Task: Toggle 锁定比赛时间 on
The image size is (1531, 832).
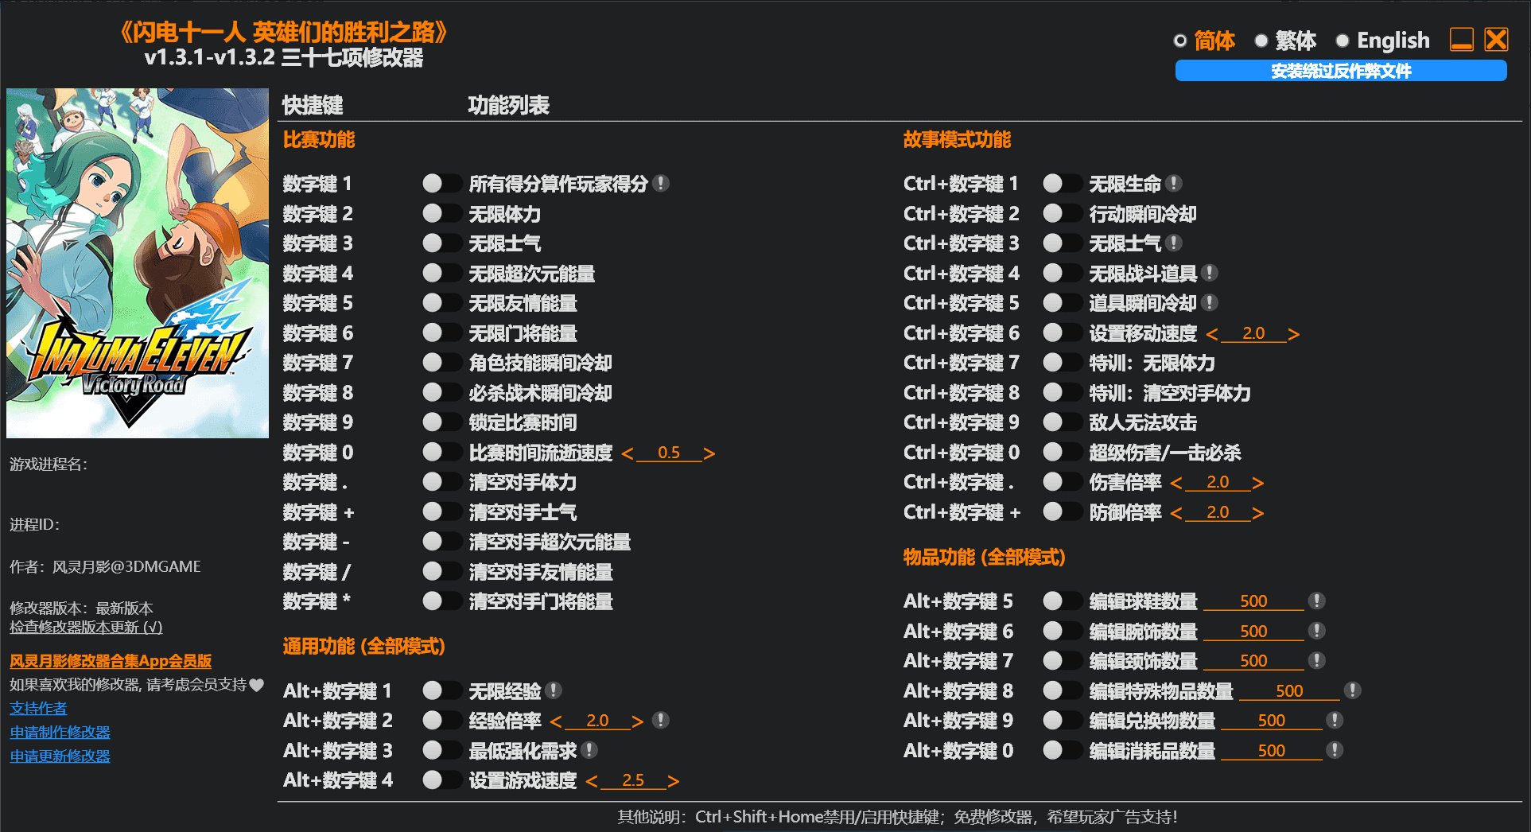Action: 441,422
